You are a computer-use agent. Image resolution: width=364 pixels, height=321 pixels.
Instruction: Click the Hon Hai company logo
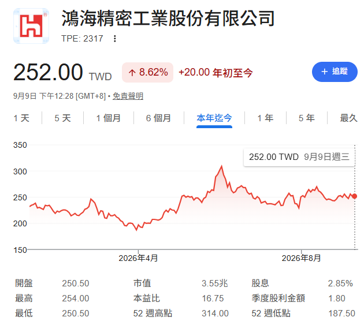click(x=31, y=26)
